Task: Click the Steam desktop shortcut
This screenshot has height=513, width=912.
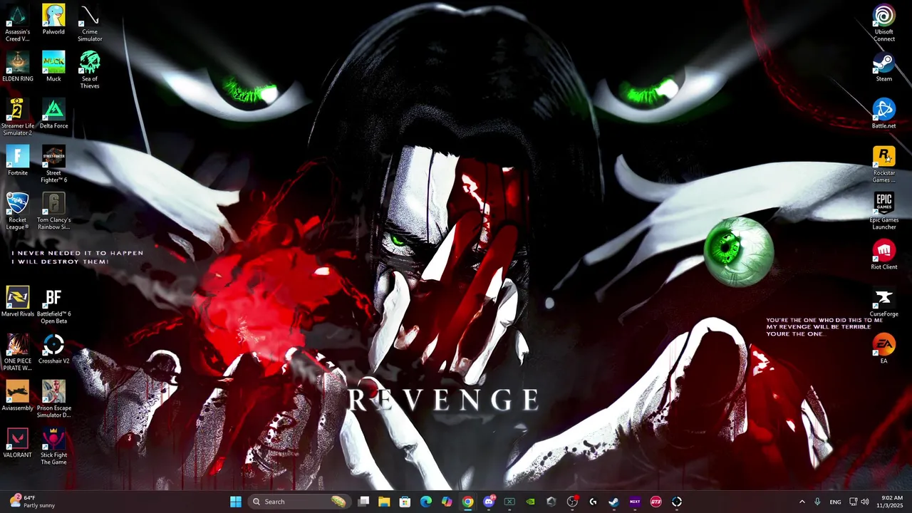Action: (x=883, y=66)
